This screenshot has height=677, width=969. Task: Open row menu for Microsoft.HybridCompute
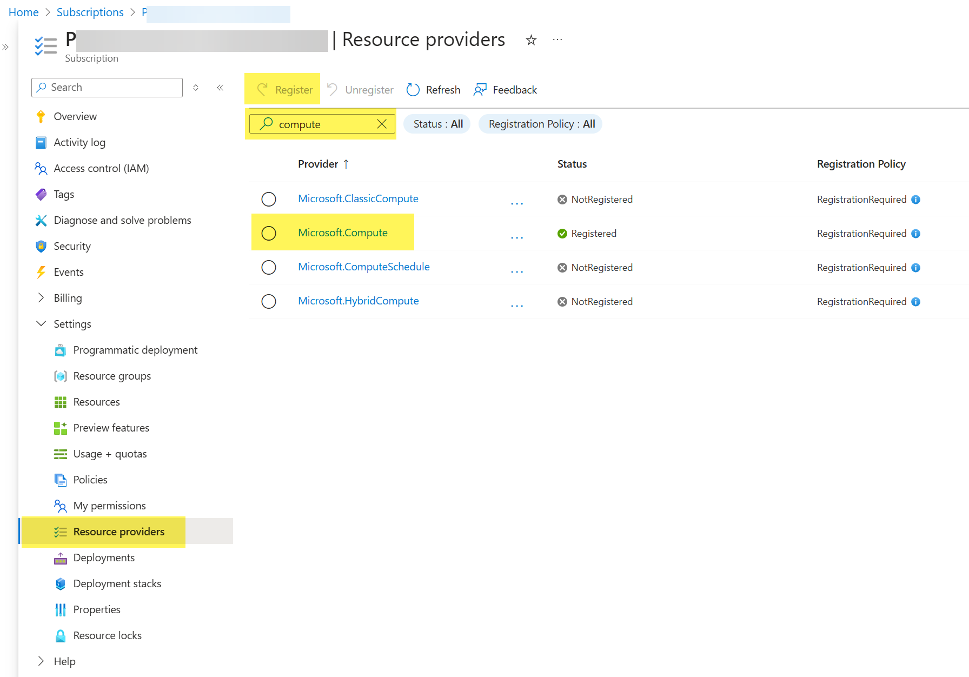tap(517, 305)
